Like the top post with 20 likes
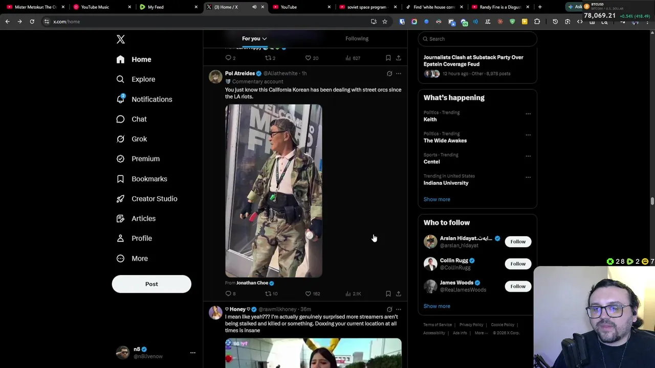Screen dimensions: 655x368 click(312, 58)
